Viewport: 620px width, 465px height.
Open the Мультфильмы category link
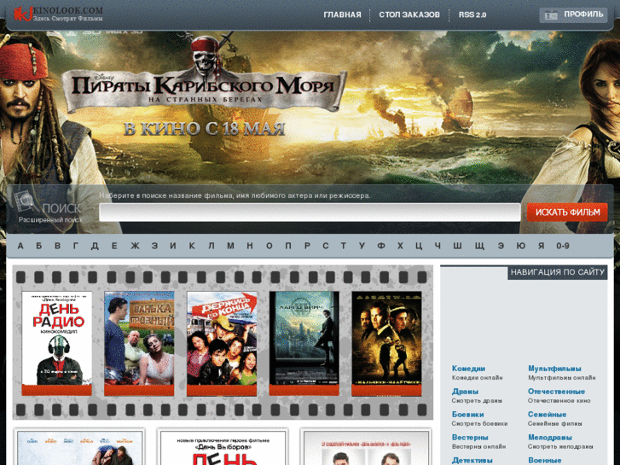pos(554,369)
